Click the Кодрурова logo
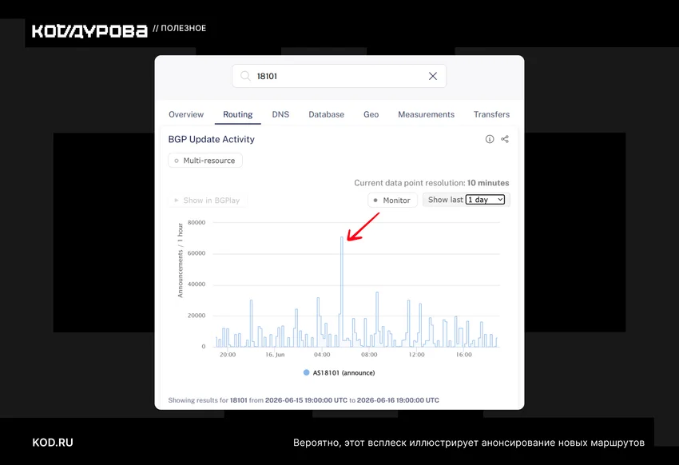Image resolution: width=679 pixels, height=465 pixels. coord(89,30)
